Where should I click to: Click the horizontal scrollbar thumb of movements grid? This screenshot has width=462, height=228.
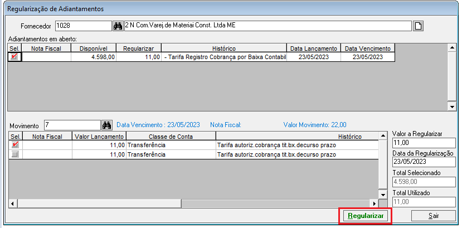click(x=99, y=203)
